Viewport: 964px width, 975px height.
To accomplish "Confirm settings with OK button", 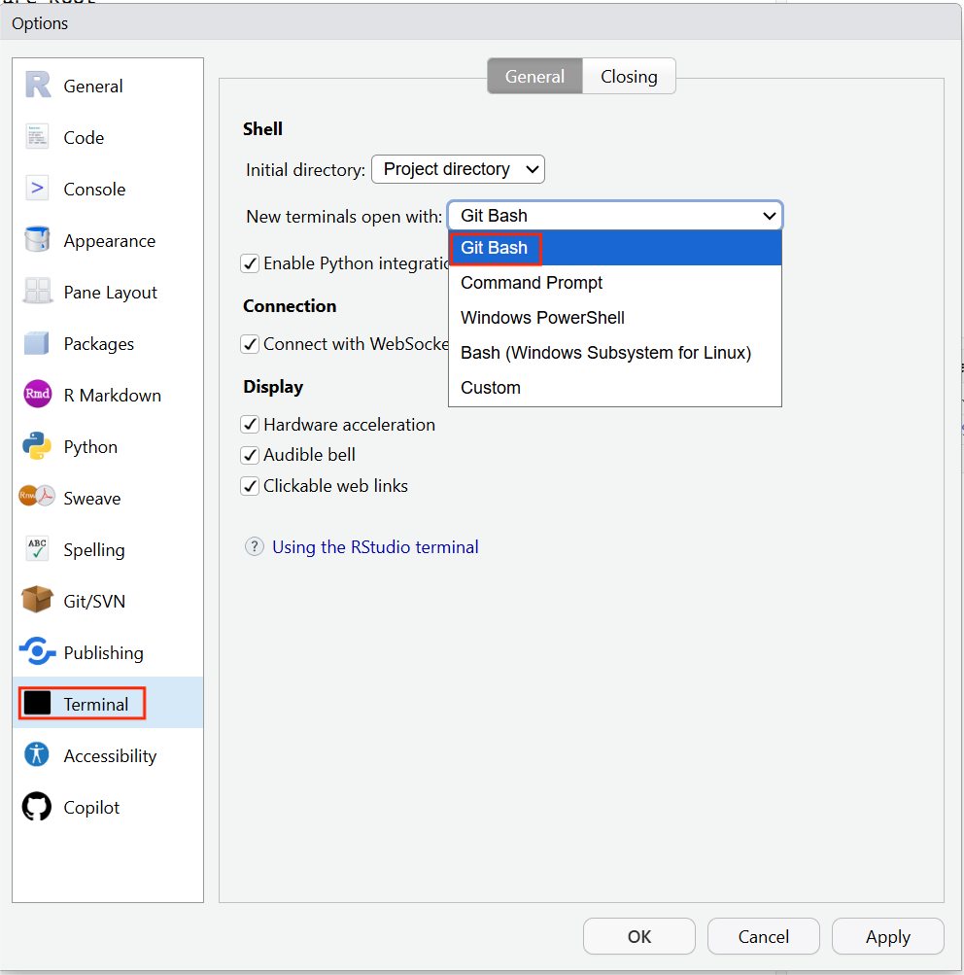I will (638, 936).
